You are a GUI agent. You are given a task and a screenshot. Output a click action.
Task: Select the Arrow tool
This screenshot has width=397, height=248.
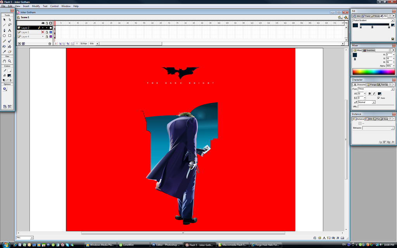click(x=4, y=19)
